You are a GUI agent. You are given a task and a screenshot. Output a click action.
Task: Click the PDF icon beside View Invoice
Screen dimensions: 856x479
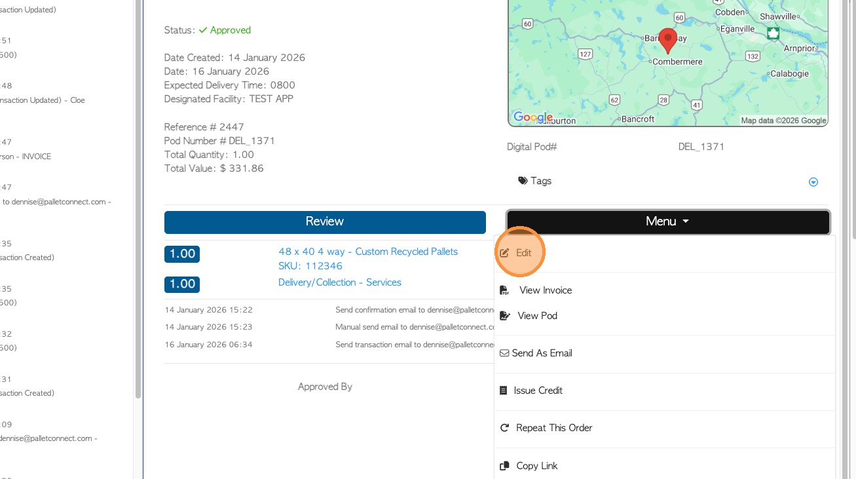pos(504,290)
